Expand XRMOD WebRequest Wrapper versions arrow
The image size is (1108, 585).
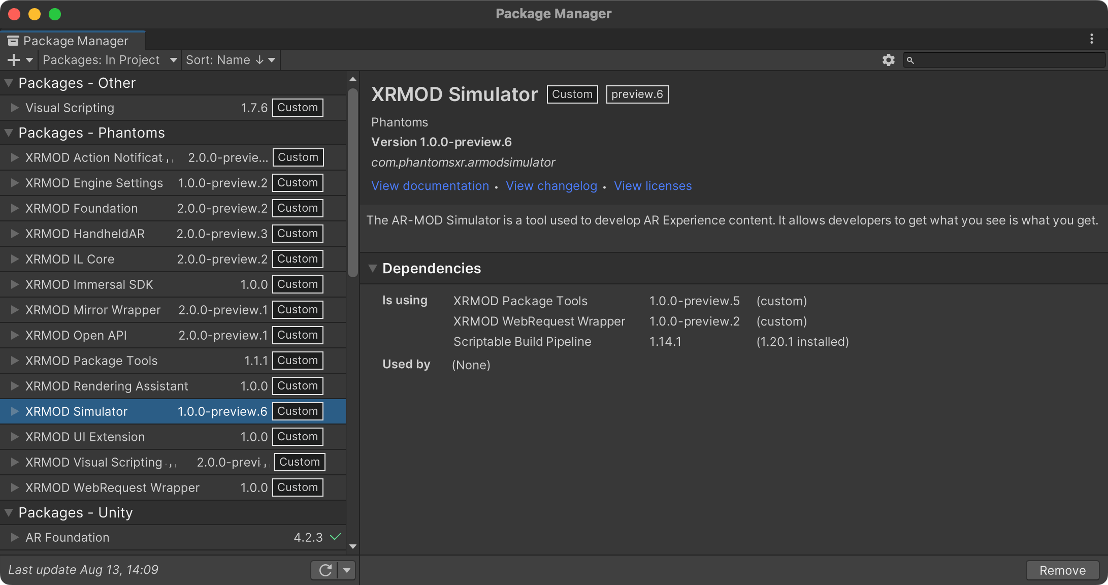click(15, 487)
